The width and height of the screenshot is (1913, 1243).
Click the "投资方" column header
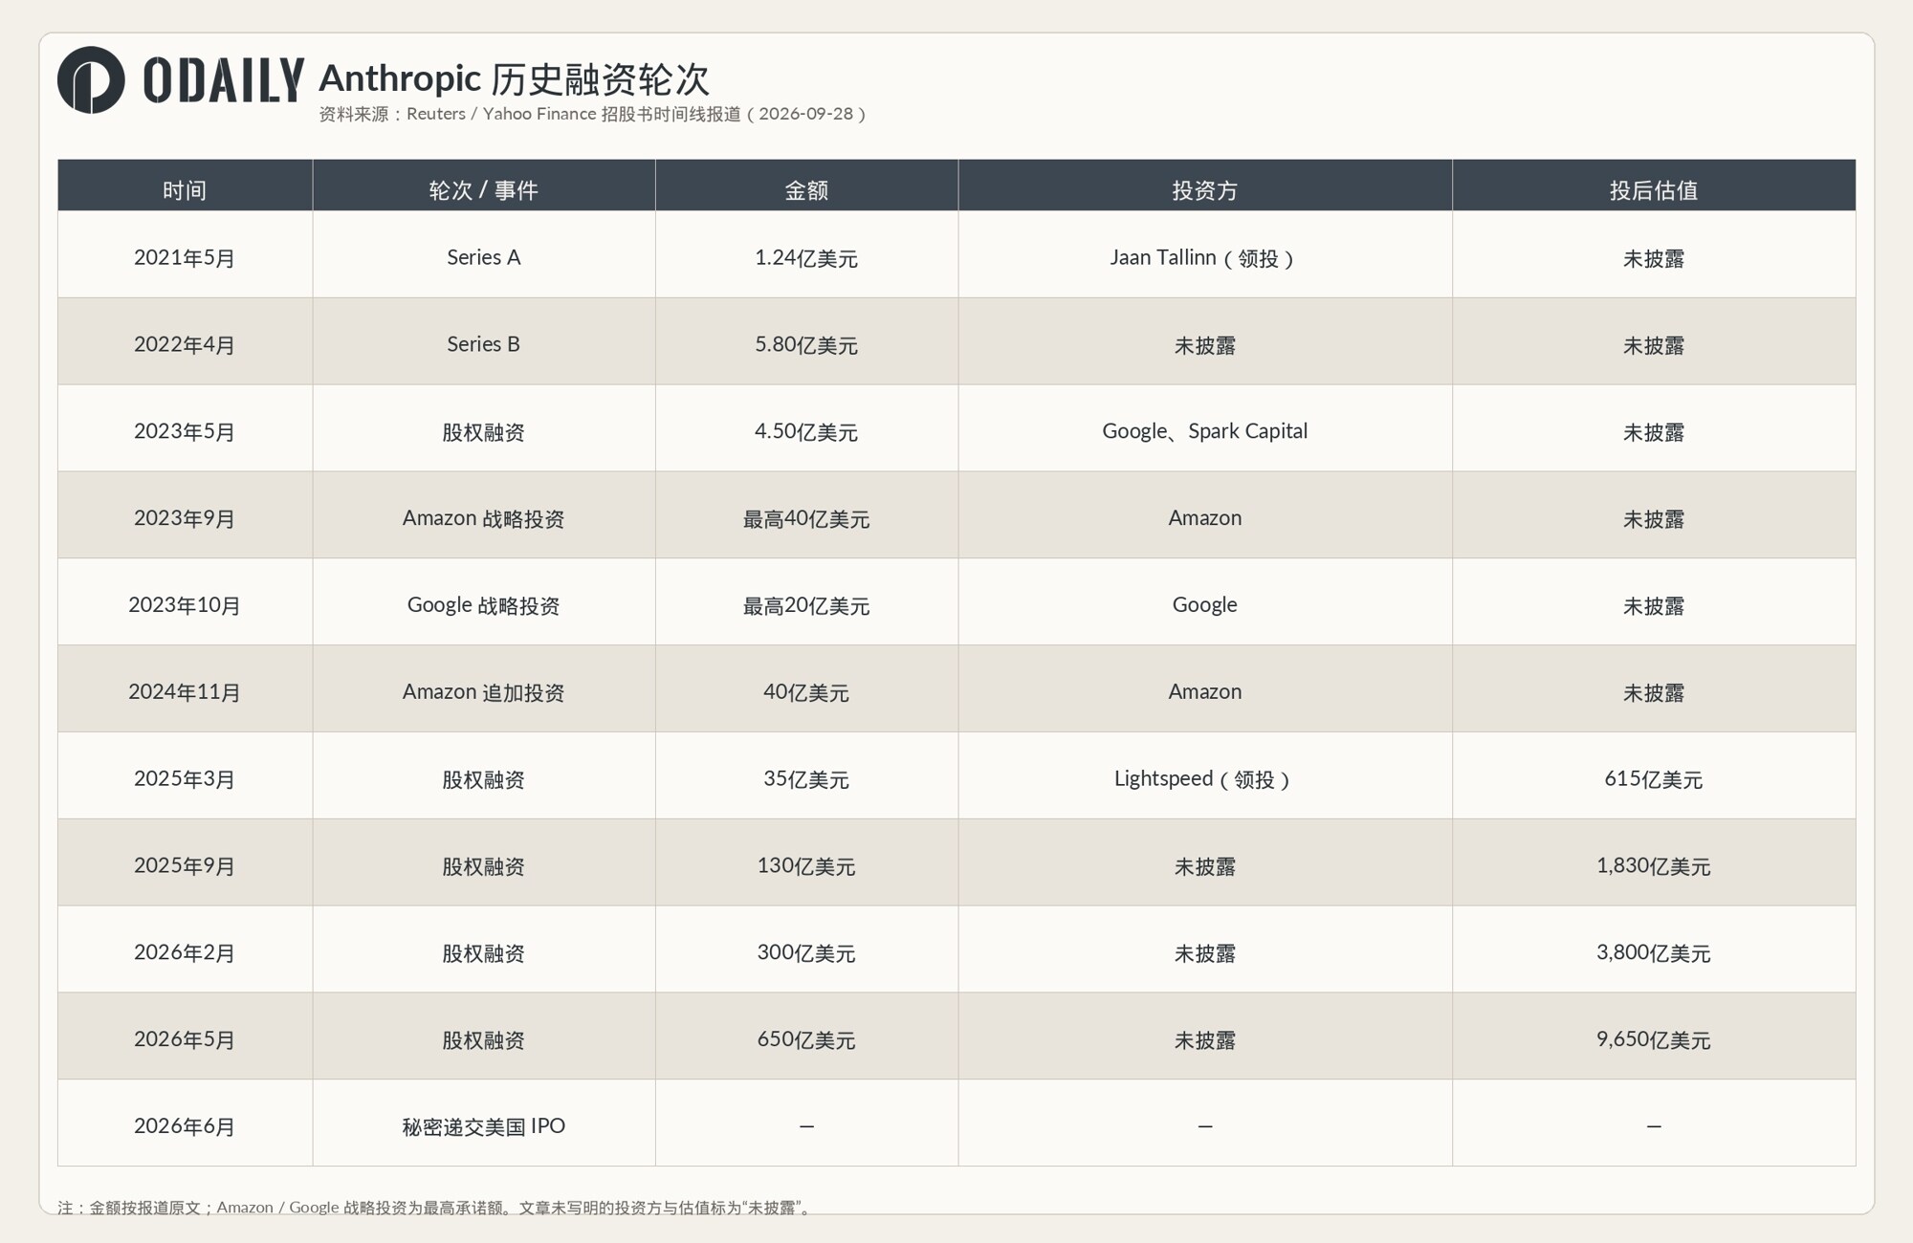[1205, 185]
